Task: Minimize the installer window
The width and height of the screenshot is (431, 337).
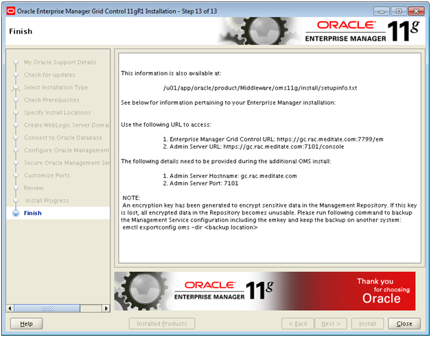Action: pyautogui.click(x=382, y=11)
